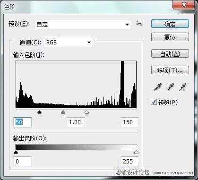Image resolution: width=198 pixels, height=180 pixels.
Task: Select the black input levels slider handle
Action: tap(39, 112)
